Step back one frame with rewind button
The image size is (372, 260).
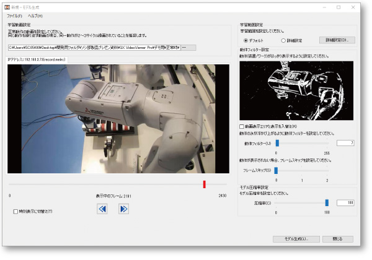coord(103,209)
